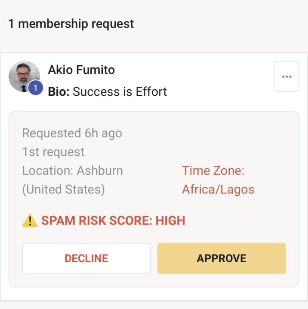Open Akio Fumito's profile picture
This screenshot has width=308, height=309.
pyautogui.click(x=23, y=76)
